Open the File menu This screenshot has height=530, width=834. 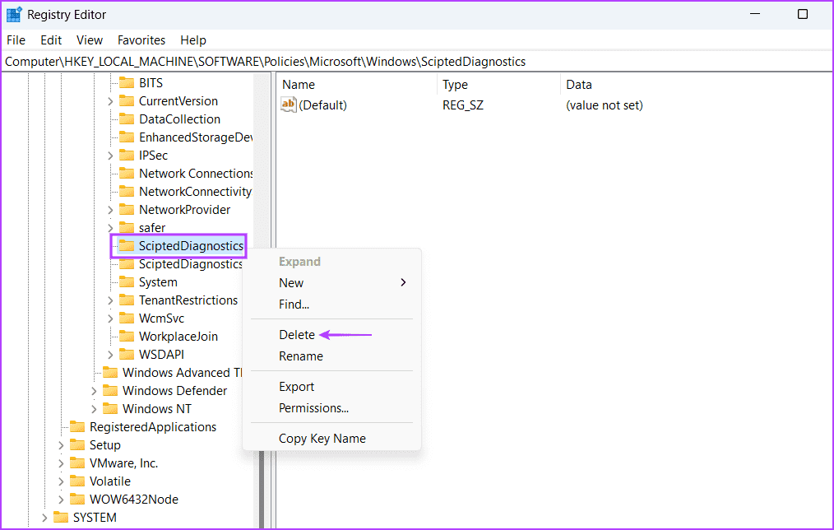point(16,40)
